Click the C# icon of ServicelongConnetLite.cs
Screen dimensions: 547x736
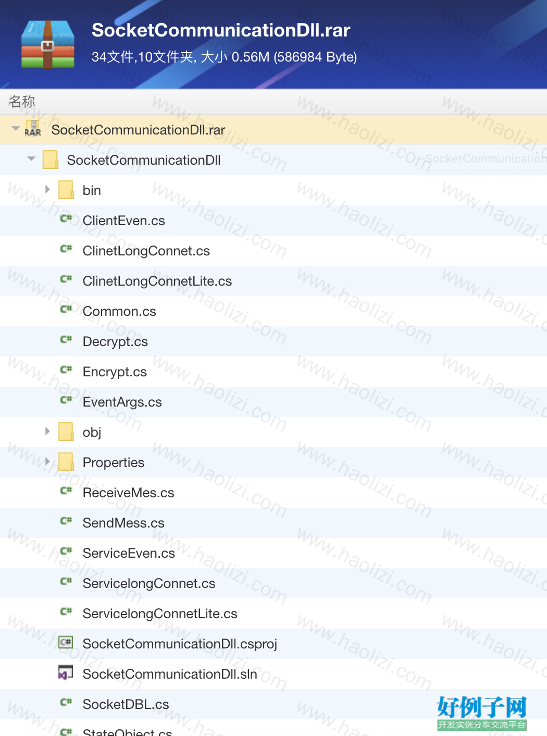coord(66,611)
